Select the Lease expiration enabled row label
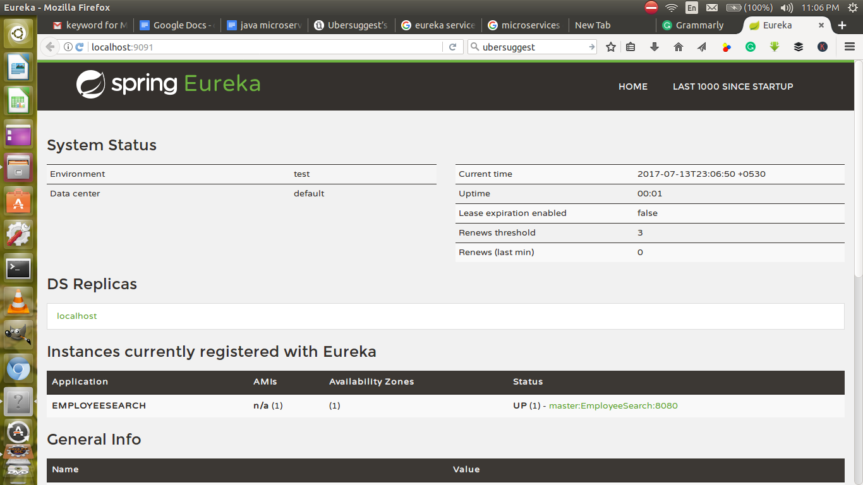Viewport: 863px width, 485px height. [512, 213]
